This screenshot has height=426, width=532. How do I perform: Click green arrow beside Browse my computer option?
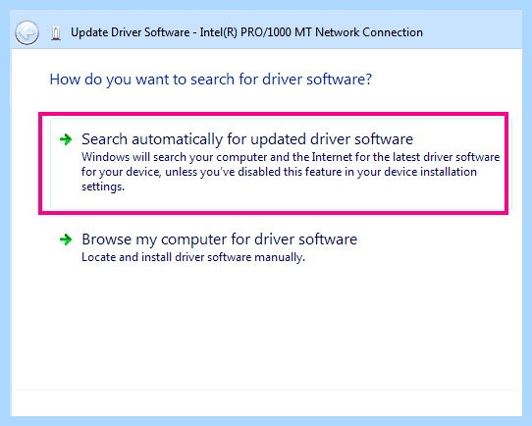coord(66,240)
